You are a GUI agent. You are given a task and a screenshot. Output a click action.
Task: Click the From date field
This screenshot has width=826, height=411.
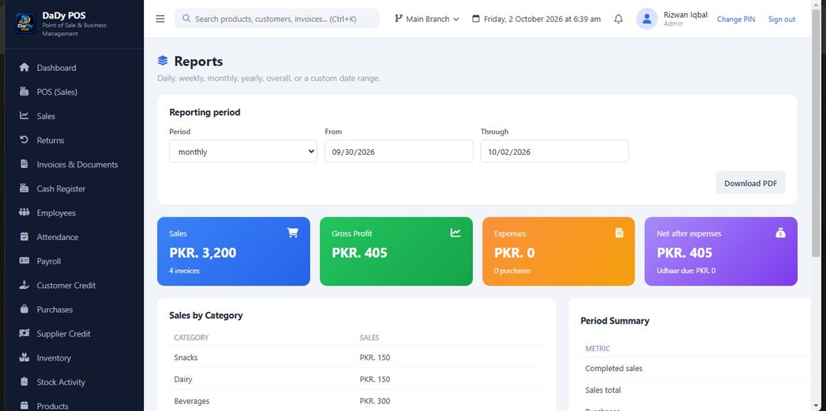pos(399,151)
